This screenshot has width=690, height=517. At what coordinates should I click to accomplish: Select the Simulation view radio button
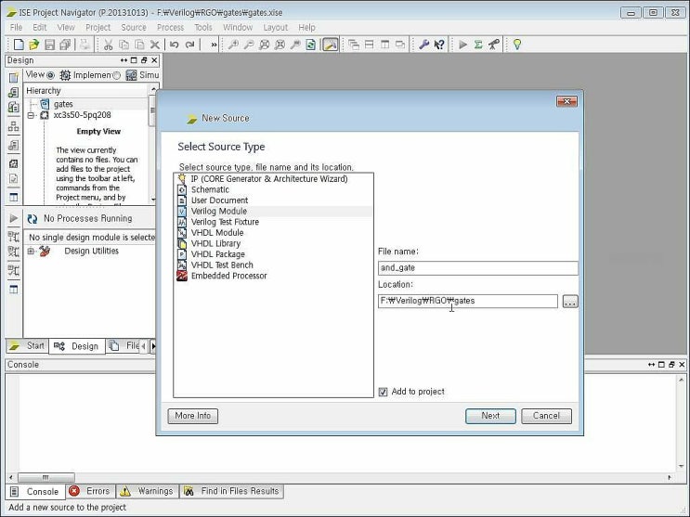pos(116,75)
